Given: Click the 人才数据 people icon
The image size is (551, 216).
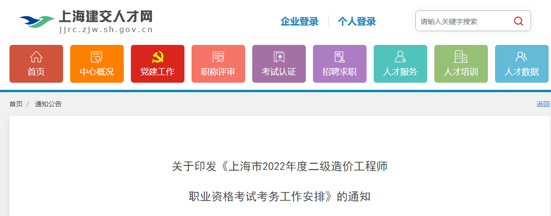Looking at the screenshot, I should click(x=522, y=57).
